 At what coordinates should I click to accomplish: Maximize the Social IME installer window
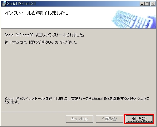[x=147, y=4]
